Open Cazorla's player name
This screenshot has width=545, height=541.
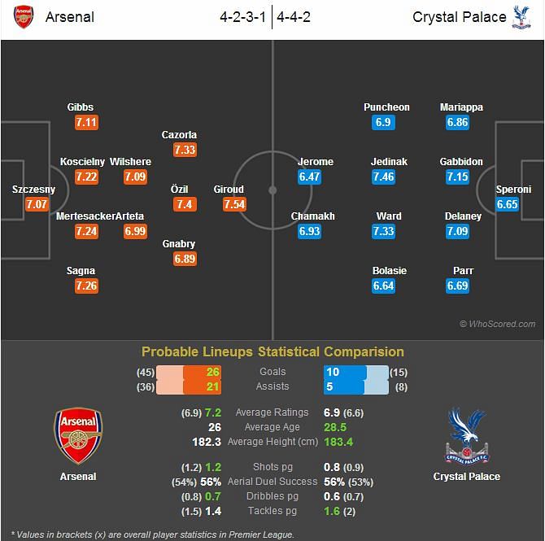point(179,134)
